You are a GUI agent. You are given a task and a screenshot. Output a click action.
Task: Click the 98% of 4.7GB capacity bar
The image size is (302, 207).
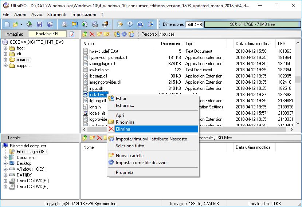tap(252, 24)
